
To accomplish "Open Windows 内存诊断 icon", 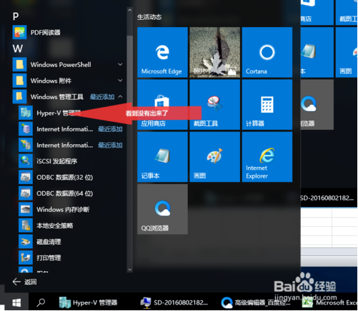I will tap(26, 209).
